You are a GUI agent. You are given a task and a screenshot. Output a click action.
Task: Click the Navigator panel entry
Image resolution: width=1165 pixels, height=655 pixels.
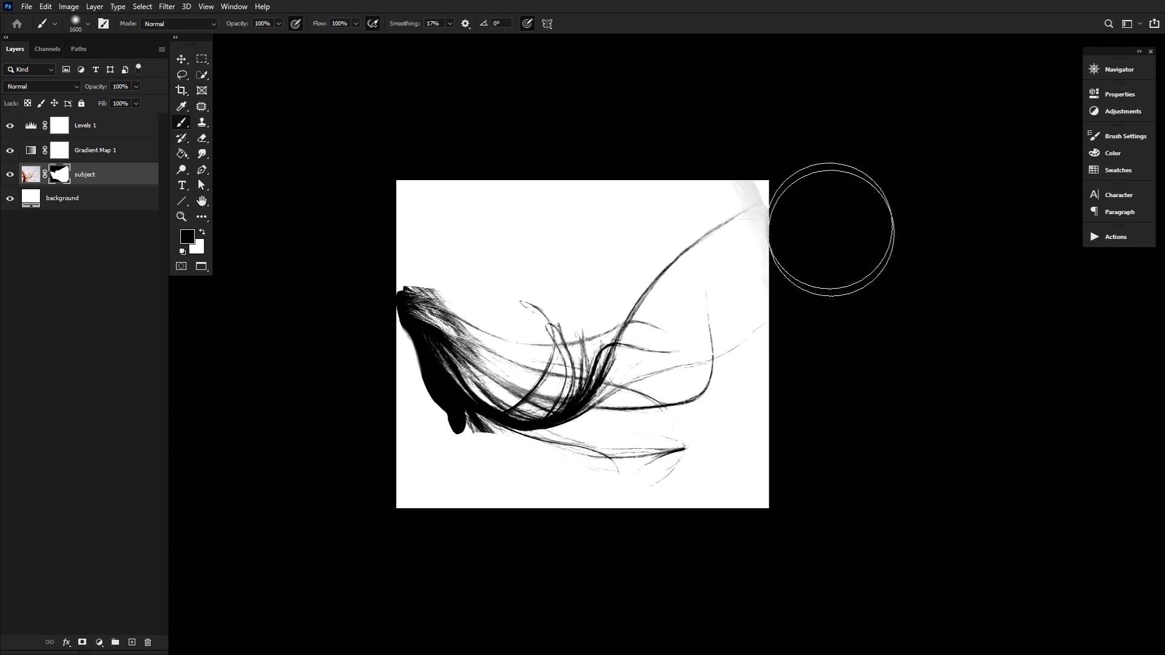tap(1119, 69)
